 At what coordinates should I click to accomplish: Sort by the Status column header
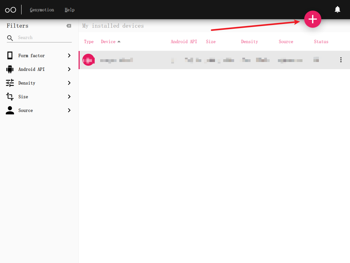[x=321, y=41]
